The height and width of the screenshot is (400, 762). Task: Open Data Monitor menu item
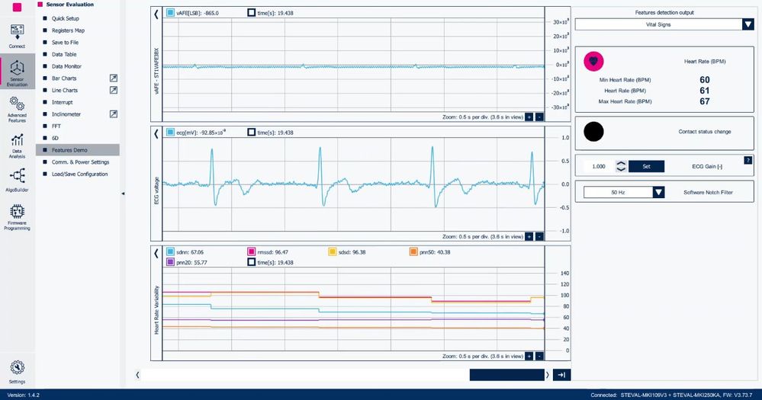point(66,66)
